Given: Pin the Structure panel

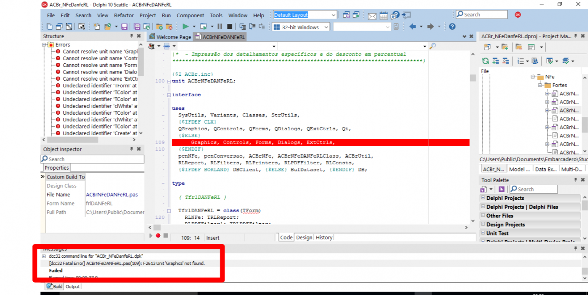Looking at the screenshot, I should tap(132, 36).
